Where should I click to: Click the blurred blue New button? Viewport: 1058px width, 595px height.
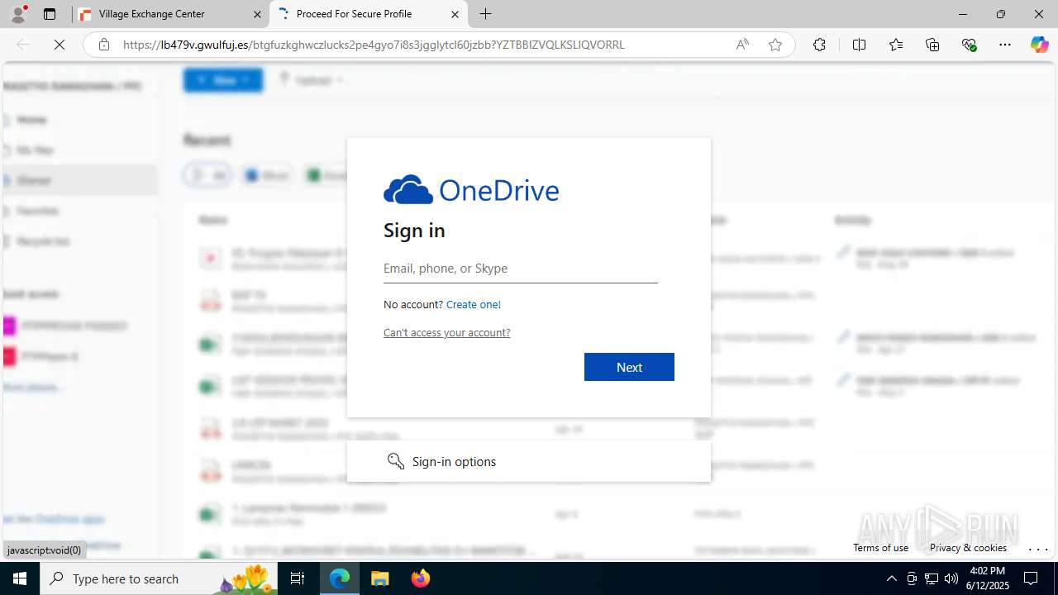223,80
